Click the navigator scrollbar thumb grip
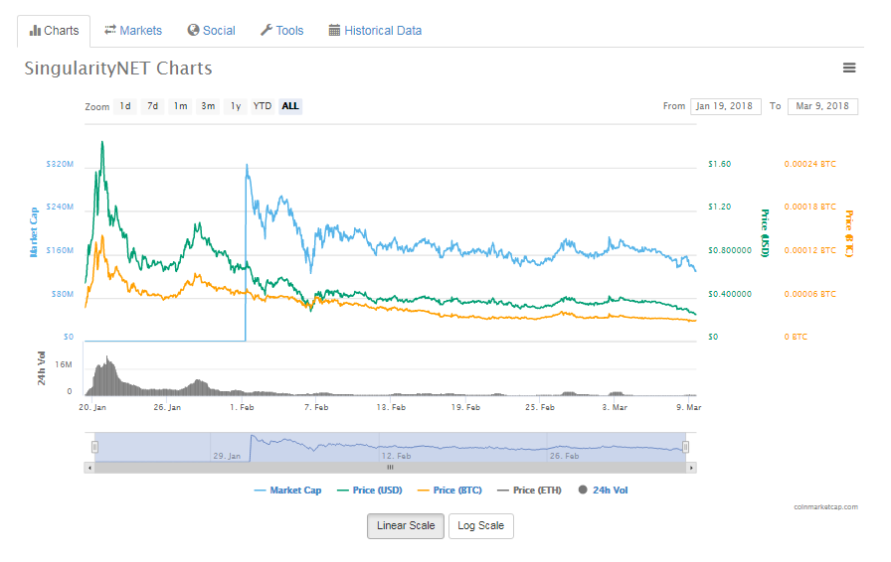891x562 pixels. click(x=390, y=468)
